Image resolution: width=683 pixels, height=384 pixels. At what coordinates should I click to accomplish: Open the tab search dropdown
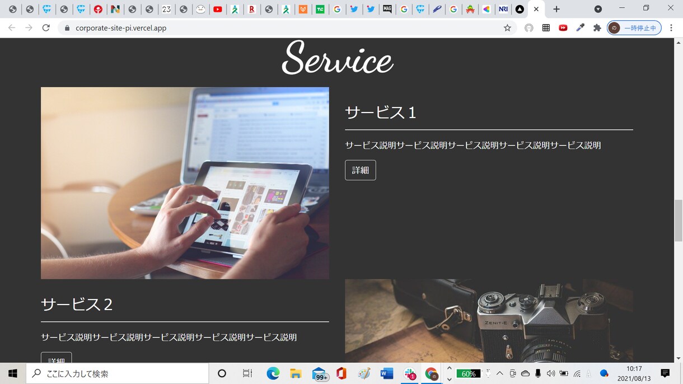[x=598, y=9]
